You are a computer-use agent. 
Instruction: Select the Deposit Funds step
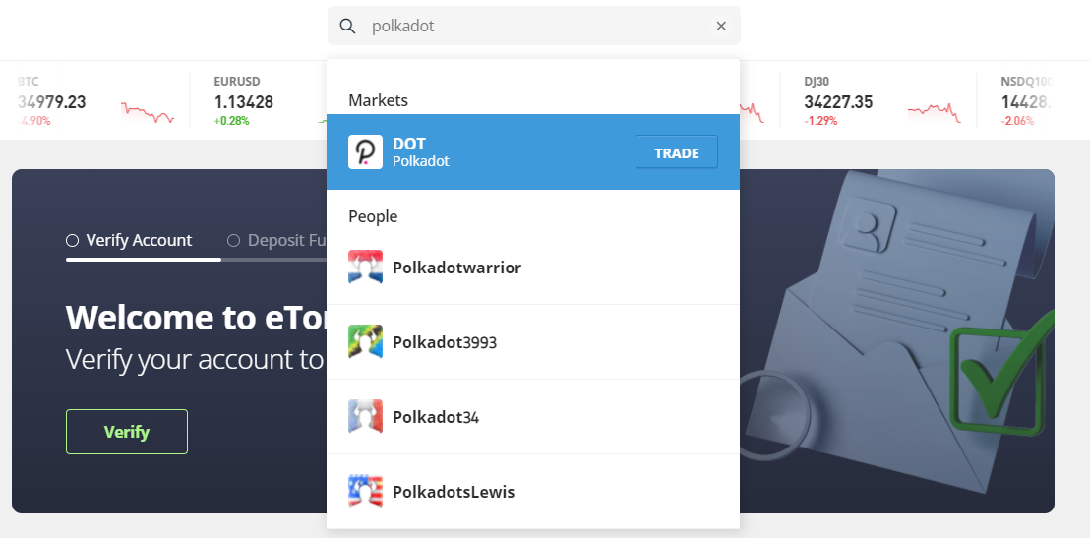[x=276, y=241]
